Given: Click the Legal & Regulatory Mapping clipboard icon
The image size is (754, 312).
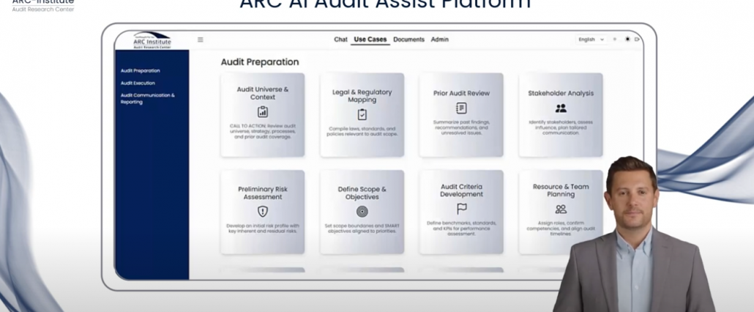Looking at the screenshot, I should point(362,114).
